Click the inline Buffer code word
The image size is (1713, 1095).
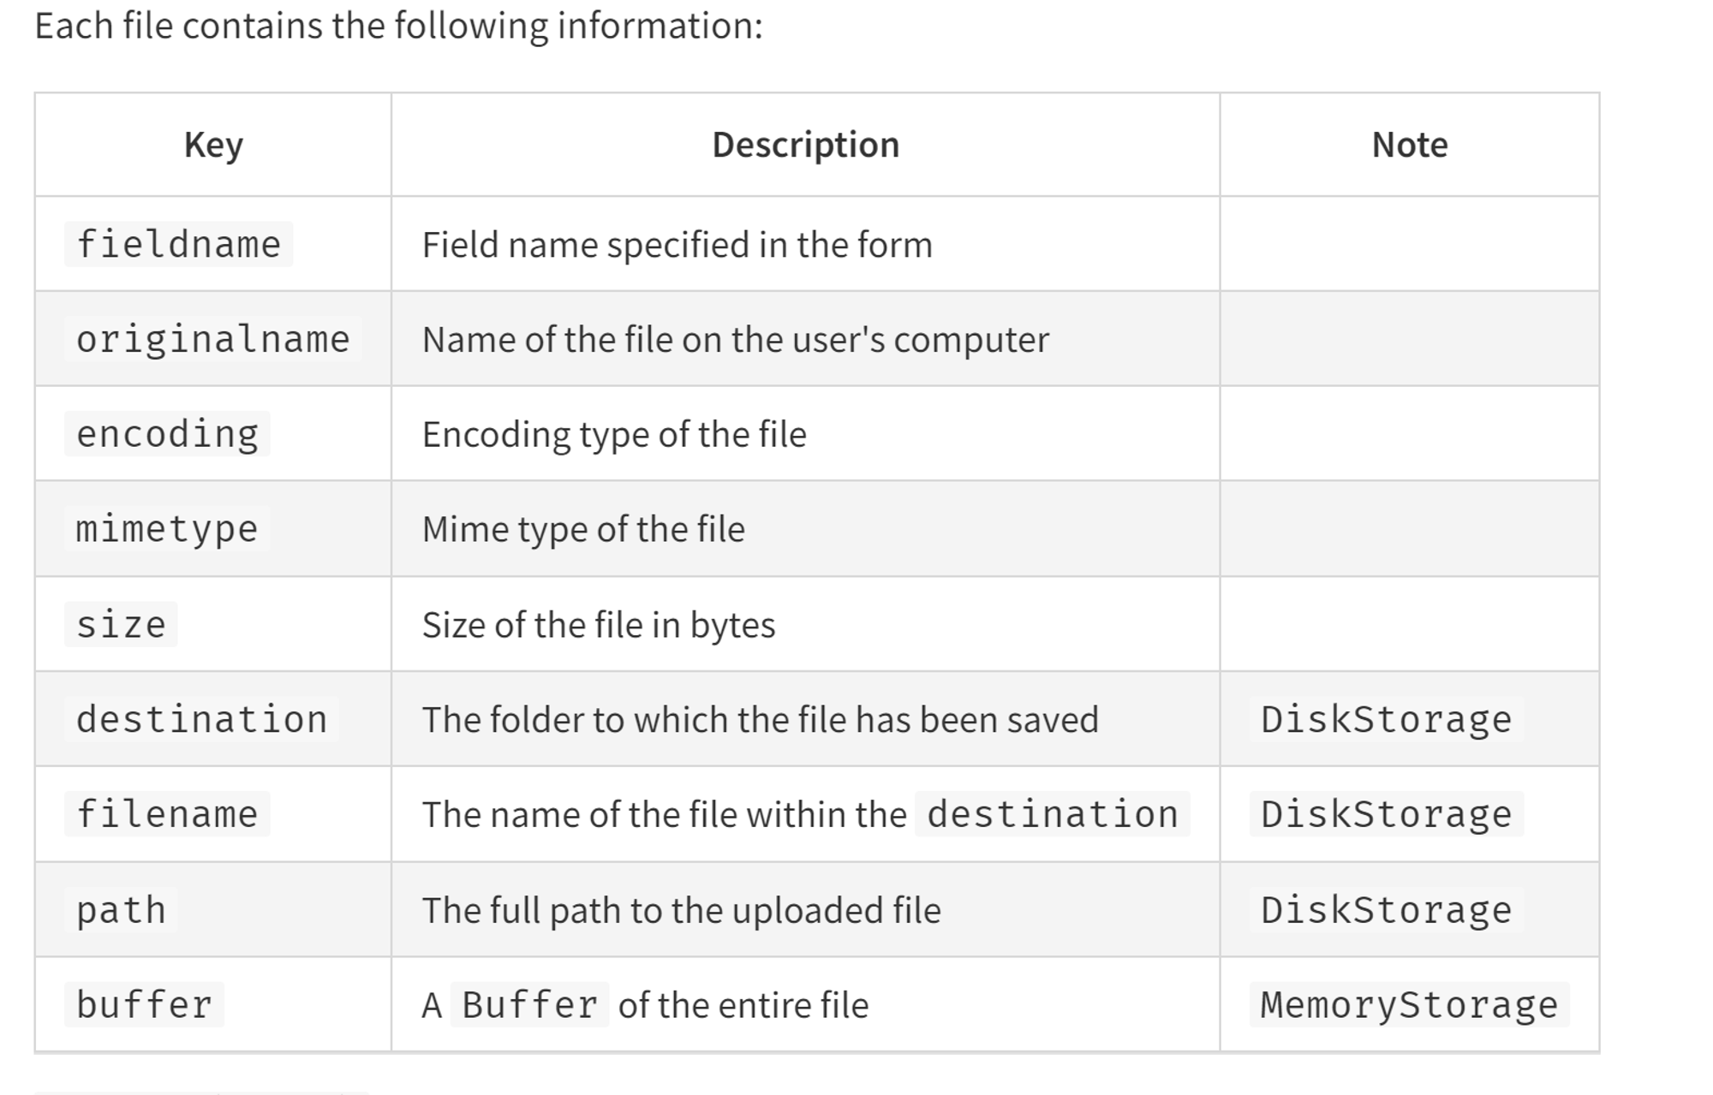(529, 1004)
